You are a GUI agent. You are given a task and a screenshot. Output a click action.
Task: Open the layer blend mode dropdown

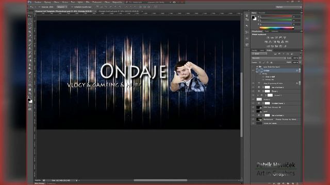coord(269,58)
